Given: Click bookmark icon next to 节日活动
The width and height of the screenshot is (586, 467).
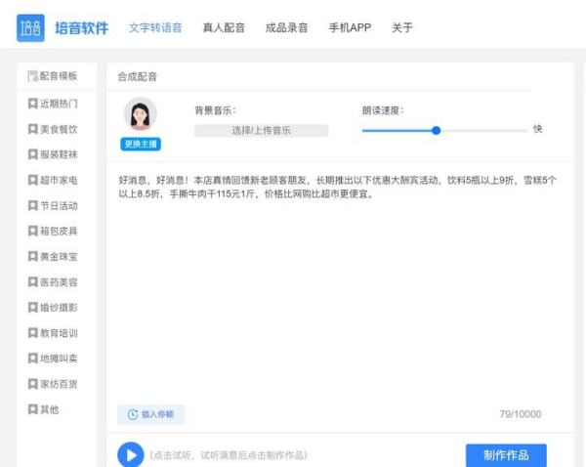Looking at the screenshot, I should (33, 205).
